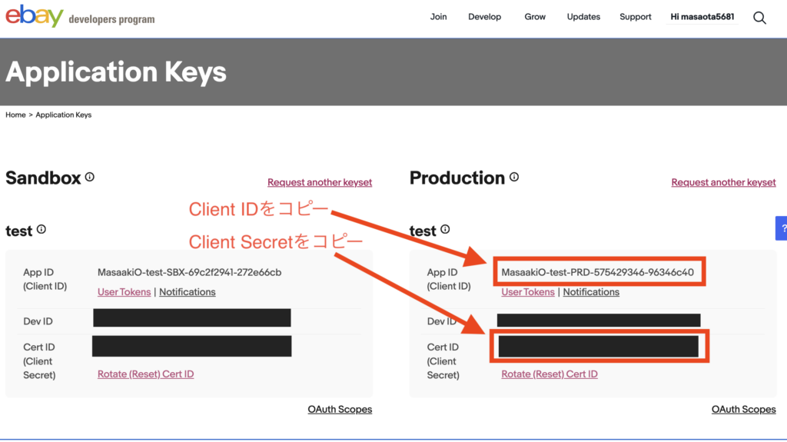Image resolution: width=787 pixels, height=442 pixels.
Task: Open OAuth Scopes for Sandbox
Action: point(340,410)
